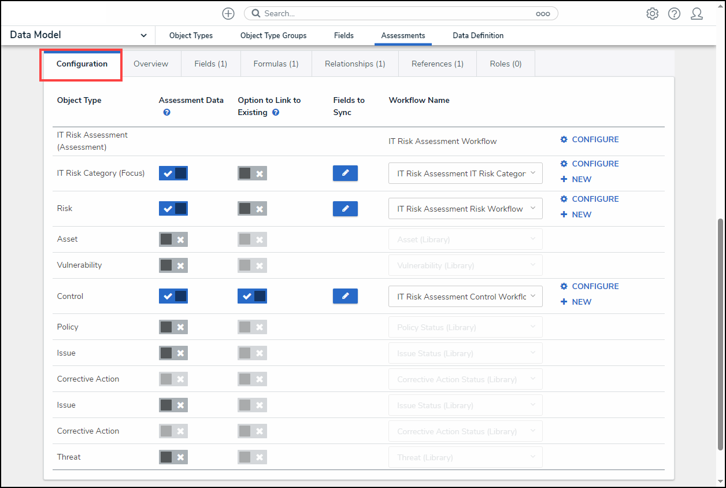Expand the Data Model dropdown
This screenshot has height=488, width=726.
[143, 35]
